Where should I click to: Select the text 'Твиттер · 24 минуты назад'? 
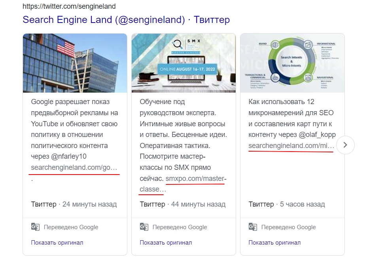tap(74, 204)
